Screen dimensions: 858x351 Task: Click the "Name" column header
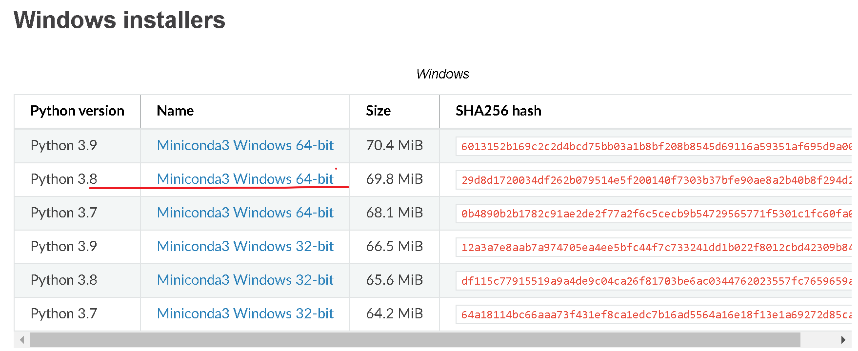pyautogui.click(x=175, y=111)
